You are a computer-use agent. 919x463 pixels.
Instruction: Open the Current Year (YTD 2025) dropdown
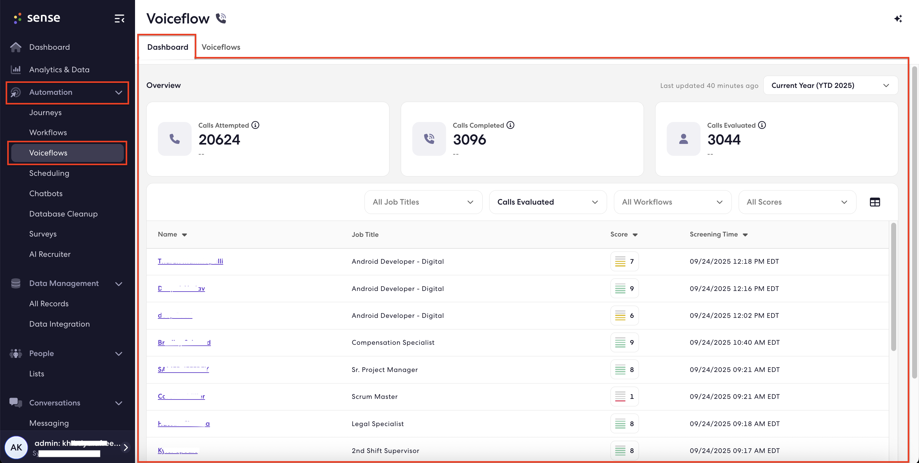point(831,85)
